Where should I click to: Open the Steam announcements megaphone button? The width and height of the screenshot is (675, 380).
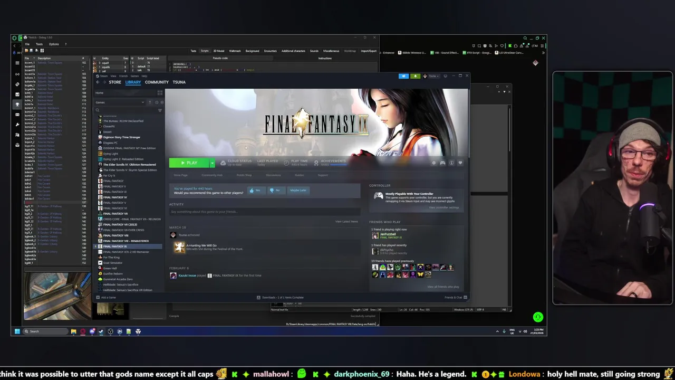[x=404, y=76]
